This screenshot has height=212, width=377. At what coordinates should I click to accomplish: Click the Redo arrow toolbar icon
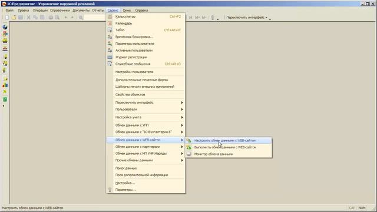[72, 17]
